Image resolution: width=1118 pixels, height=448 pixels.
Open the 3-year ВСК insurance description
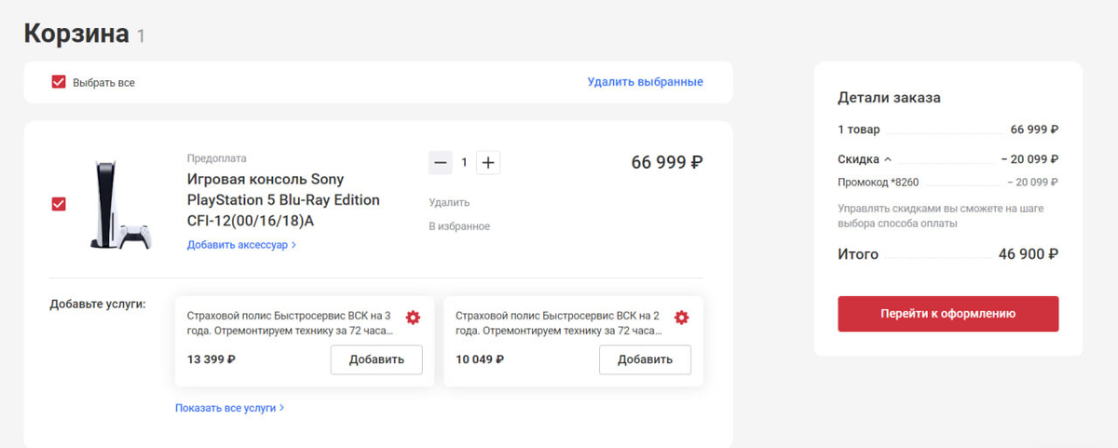pos(290,323)
